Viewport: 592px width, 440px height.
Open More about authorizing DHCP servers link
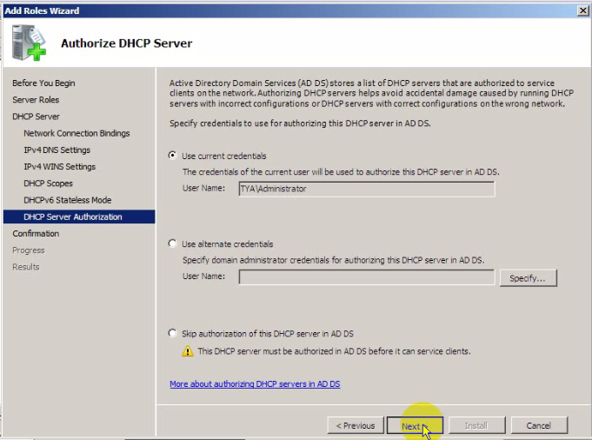click(x=255, y=384)
